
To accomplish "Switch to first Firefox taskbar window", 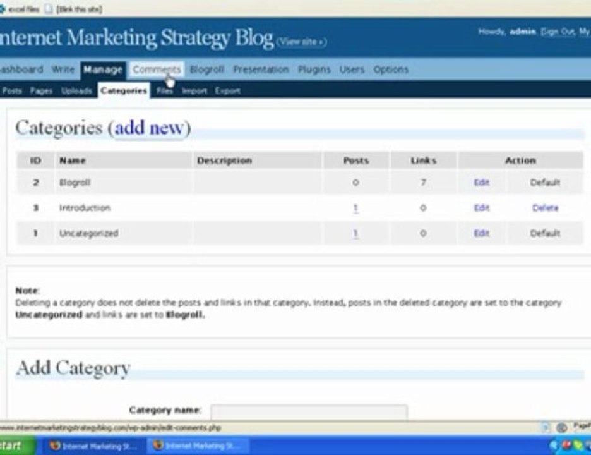I will tap(93, 446).
